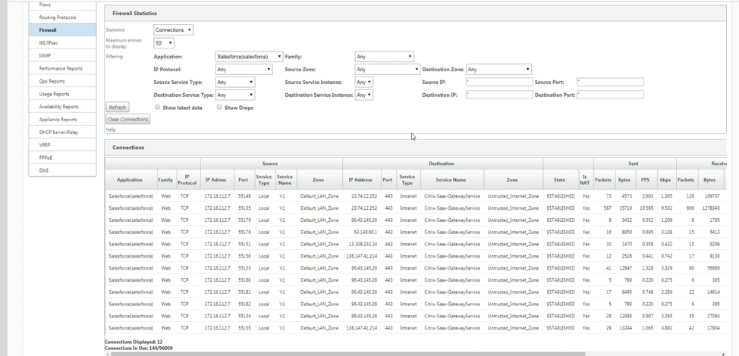Screen dimensions: 739x356
Task: Open the Family filter dropdown
Action: (384, 57)
